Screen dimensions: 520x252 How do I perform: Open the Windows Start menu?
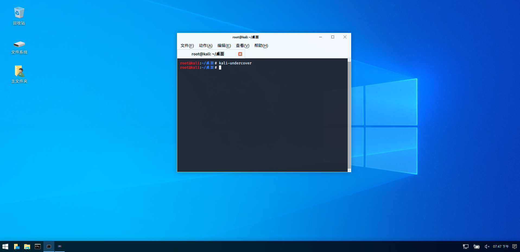click(5, 246)
